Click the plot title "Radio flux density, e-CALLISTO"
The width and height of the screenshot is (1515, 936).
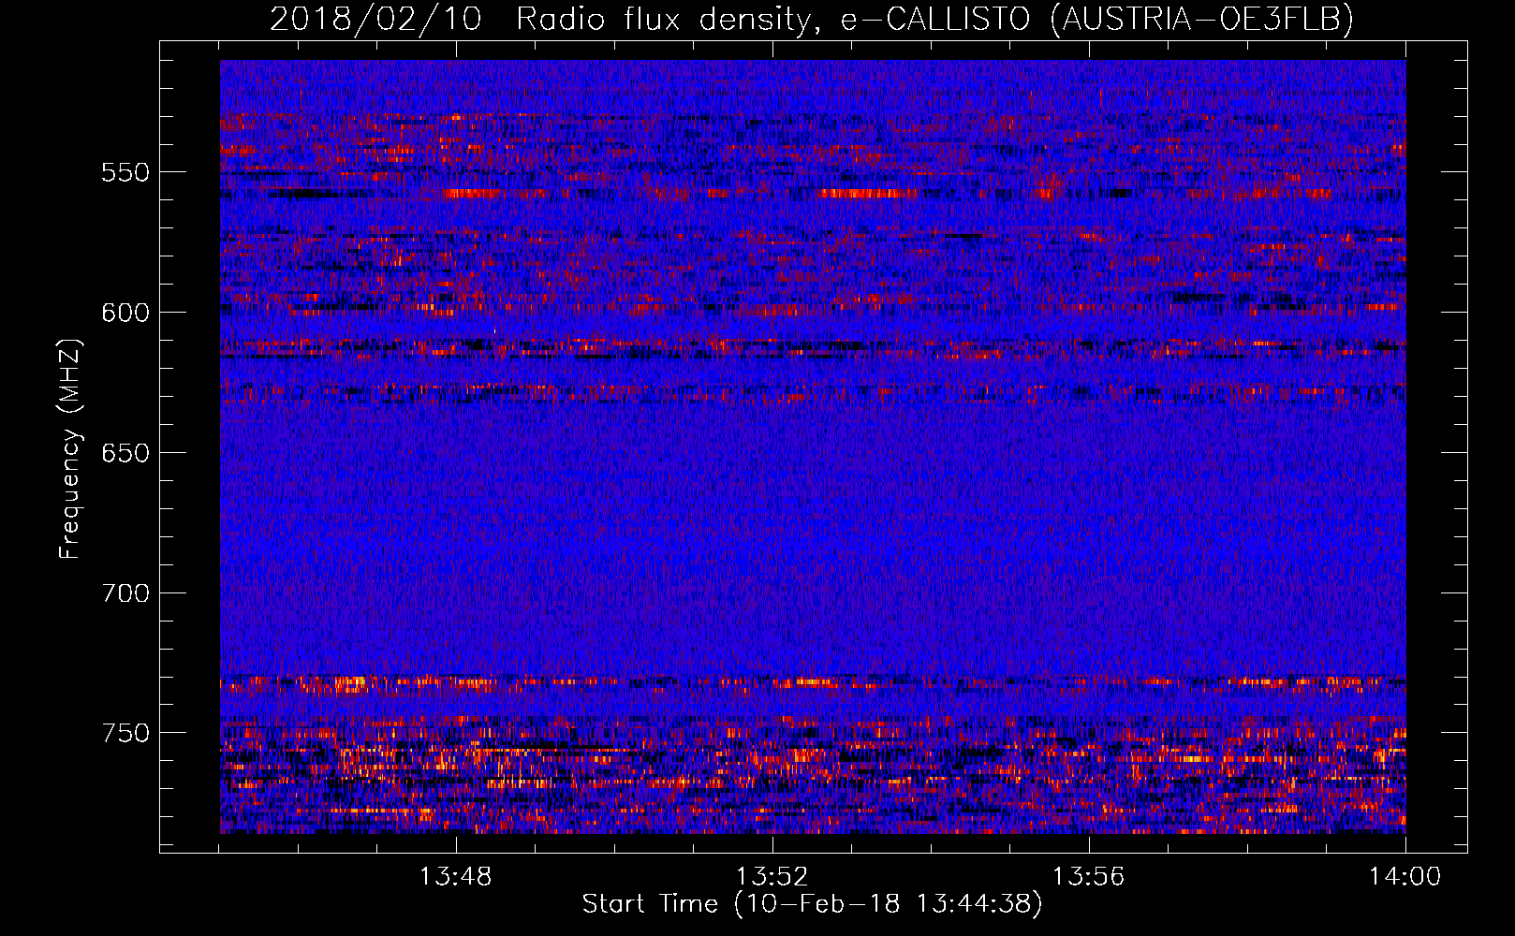pyautogui.click(x=772, y=19)
